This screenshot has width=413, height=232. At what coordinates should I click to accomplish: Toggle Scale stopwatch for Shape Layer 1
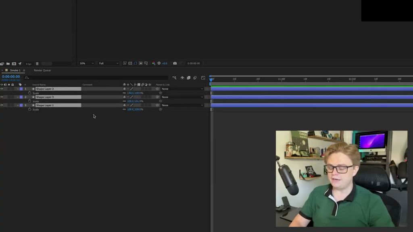29,110
